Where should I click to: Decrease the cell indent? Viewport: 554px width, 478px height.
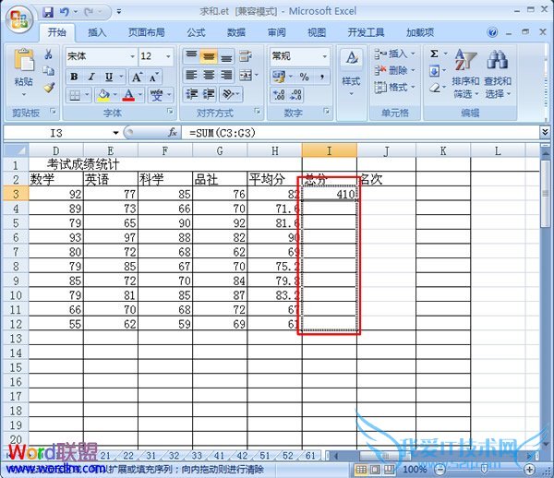(x=192, y=94)
